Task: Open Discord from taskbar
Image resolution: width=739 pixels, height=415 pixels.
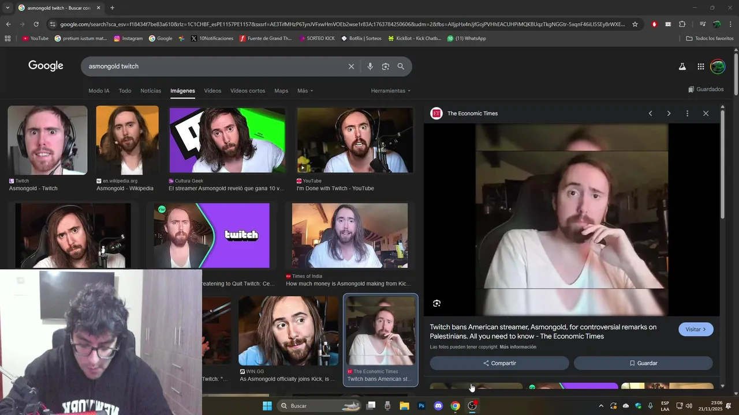Action: pos(438,406)
